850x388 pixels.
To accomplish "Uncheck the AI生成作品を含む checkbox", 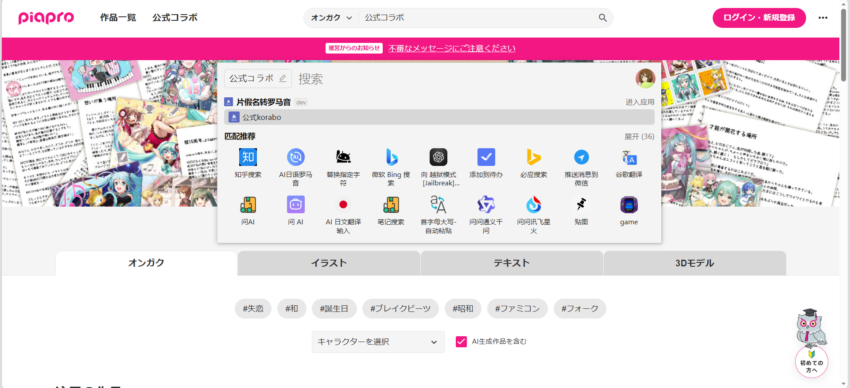I will click(x=461, y=342).
